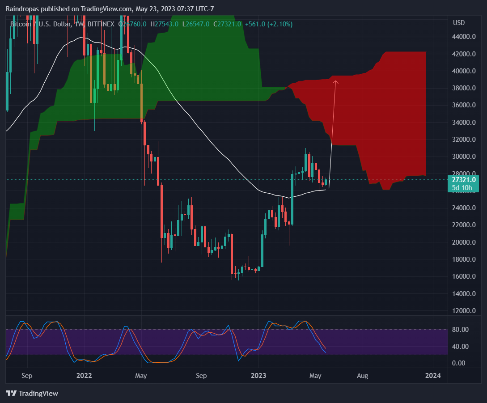487x403 pixels.
Task: Click the 40000.0 price axis label
Action: pos(464,71)
